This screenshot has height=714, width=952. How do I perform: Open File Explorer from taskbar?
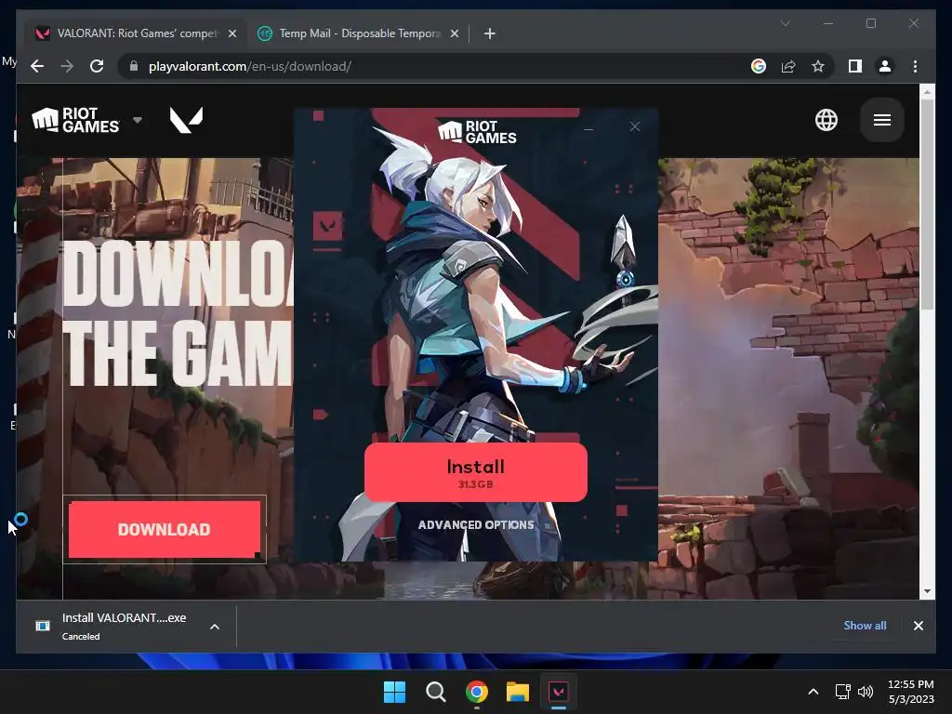coord(518,692)
